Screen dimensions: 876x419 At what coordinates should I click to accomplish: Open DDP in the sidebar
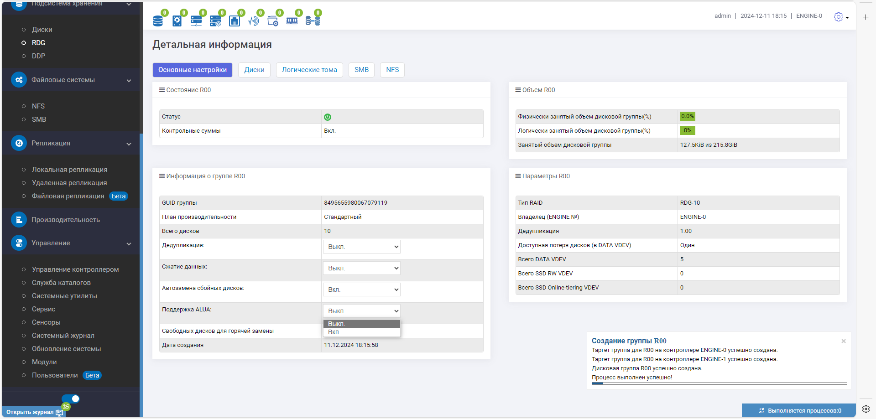(x=38, y=56)
